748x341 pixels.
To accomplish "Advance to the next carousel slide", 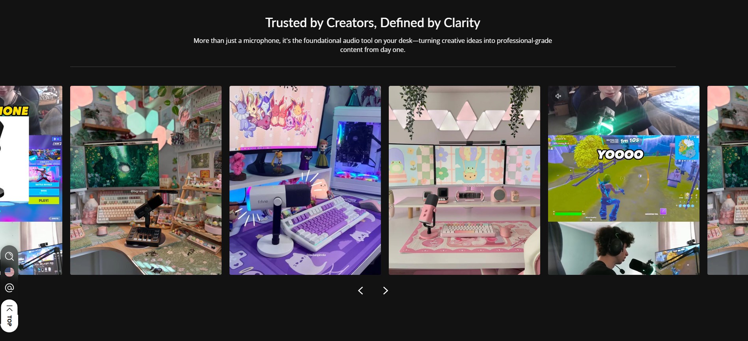I will click(386, 291).
